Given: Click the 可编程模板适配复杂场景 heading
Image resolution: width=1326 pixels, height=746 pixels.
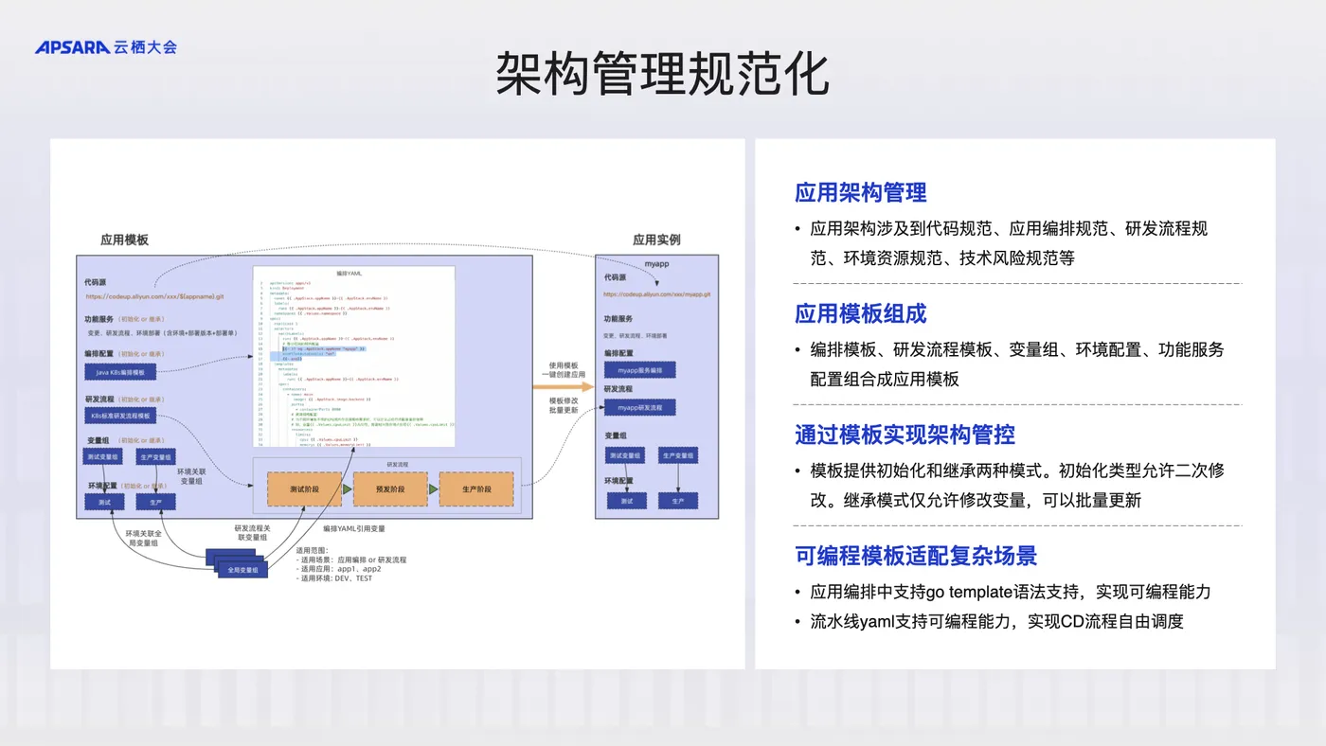Looking at the screenshot, I should coord(916,556).
